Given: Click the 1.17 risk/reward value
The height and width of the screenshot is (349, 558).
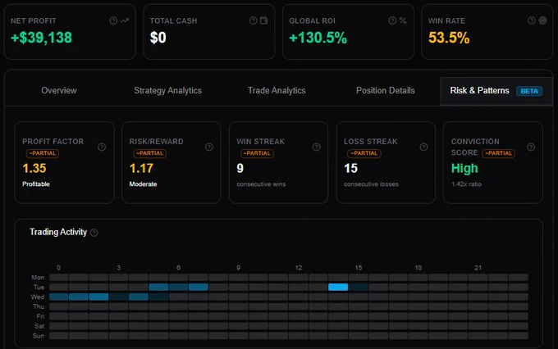Looking at the screenshot, I should click(x=141, y=168).
